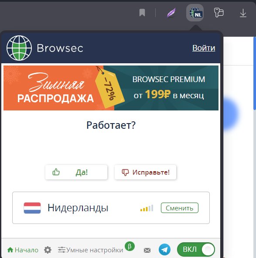Click the Netherlands flag icon
This screenshot has width=256, height=258.
pos(32,208)
